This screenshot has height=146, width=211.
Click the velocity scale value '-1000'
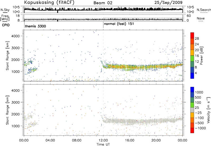click(x=200, y=128)
